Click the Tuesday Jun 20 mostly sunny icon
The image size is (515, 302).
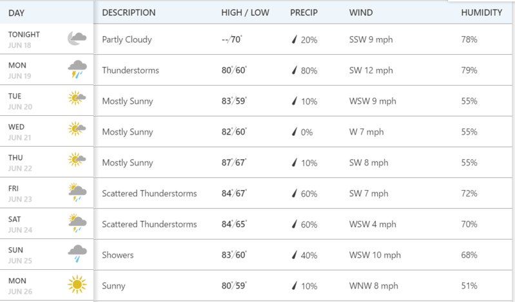coord(77,98)
